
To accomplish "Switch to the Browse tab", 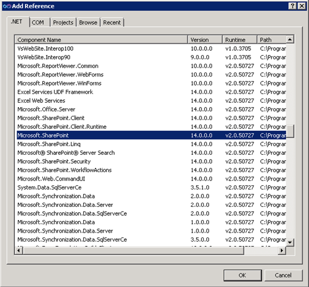I will pyautogui.click(x=88, y=23).
